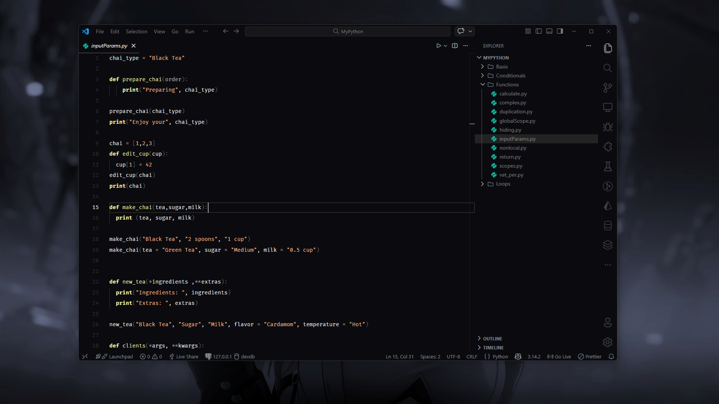Image resolution: width=719 pixels, height=404 pixels.
Task: Click Go Live in status bar
Action: tap(559, 356)
